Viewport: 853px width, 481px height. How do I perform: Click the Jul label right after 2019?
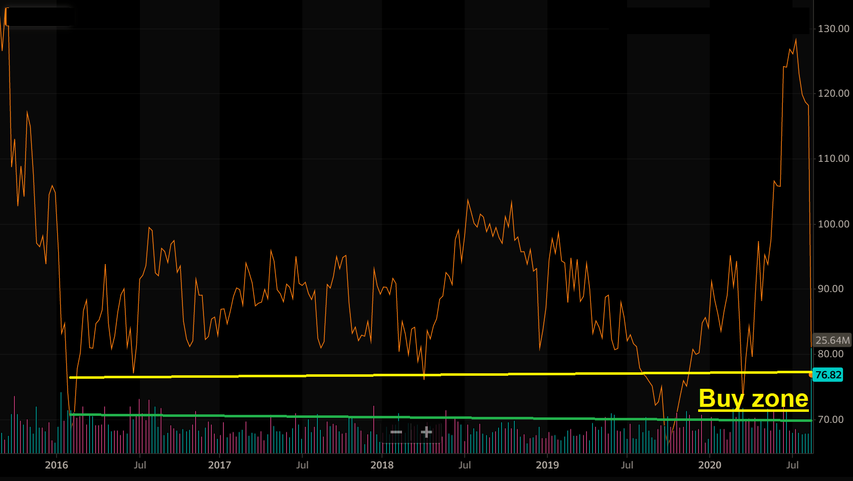pyautogui.click(x=627, y=465)
